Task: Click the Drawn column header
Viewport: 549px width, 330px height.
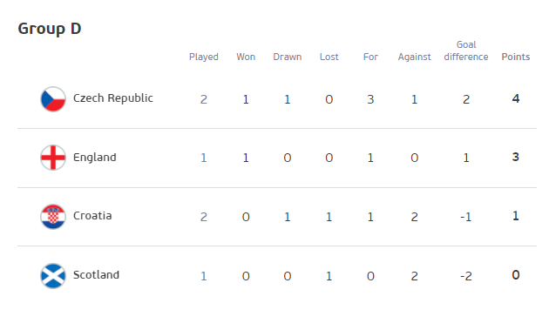Action: 287,57
